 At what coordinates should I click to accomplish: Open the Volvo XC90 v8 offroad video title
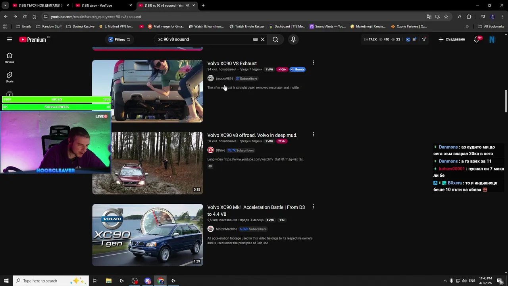tap(252, 135)
